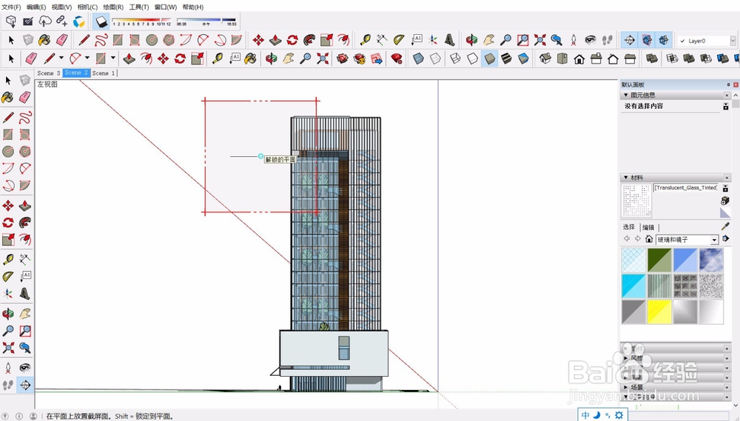Collapse the 材料 panel
This screenshot has width=740, height=421.
(x=626, y=178)
